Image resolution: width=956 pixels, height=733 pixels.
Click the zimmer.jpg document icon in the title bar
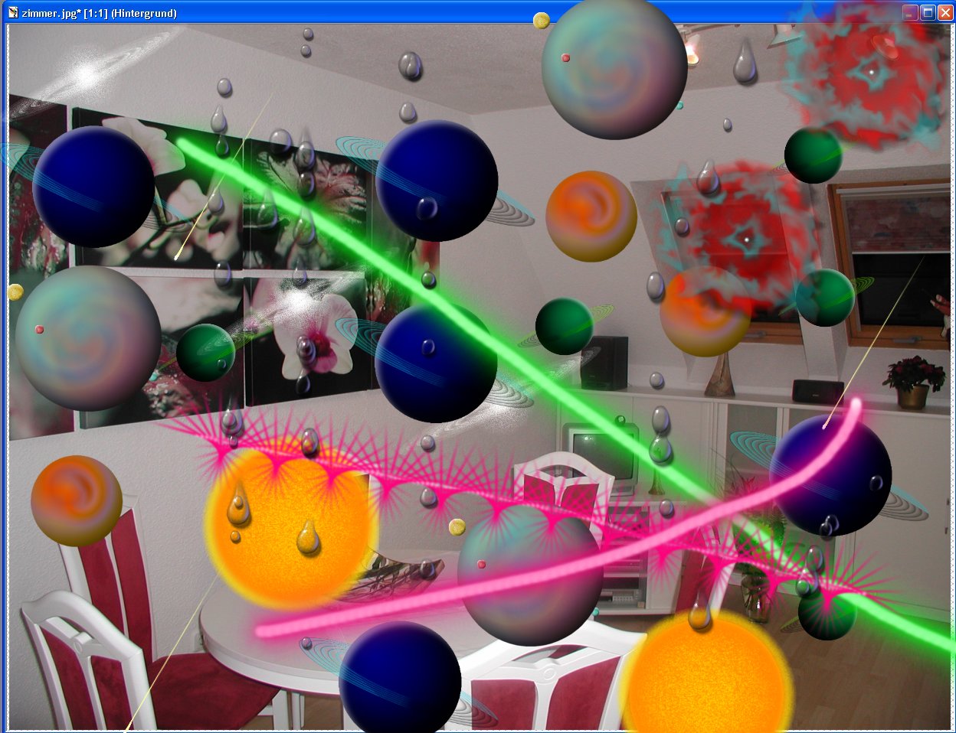tap(13, 12)
